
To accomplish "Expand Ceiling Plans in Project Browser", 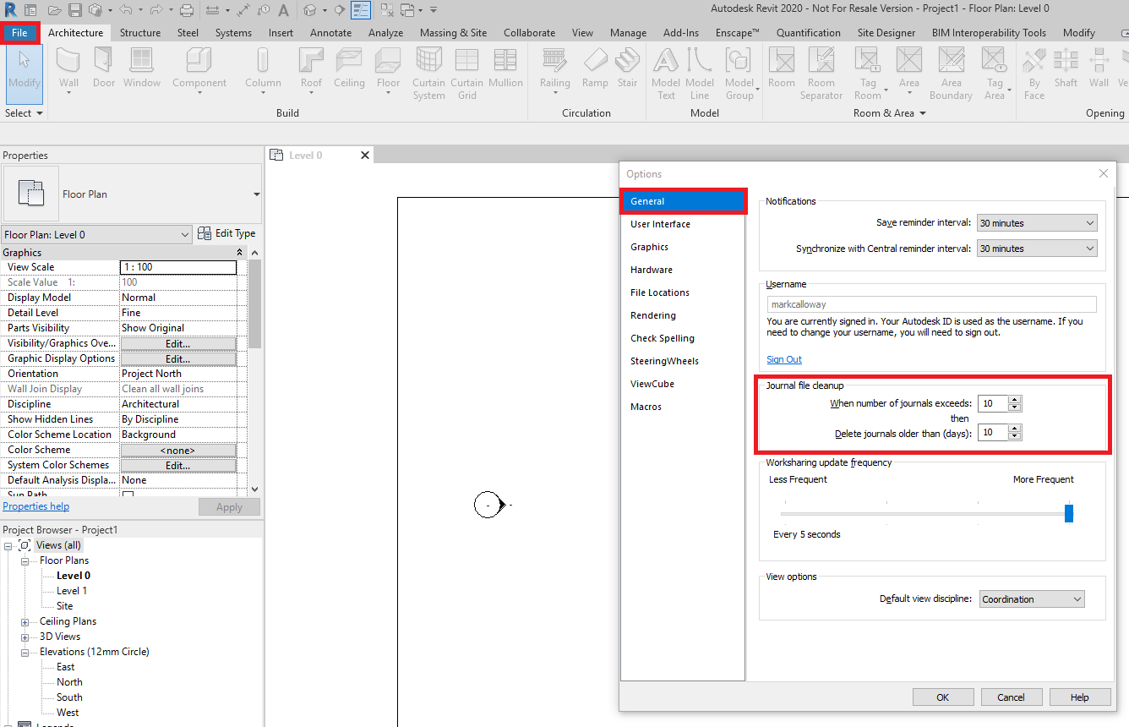I will 25,621.
